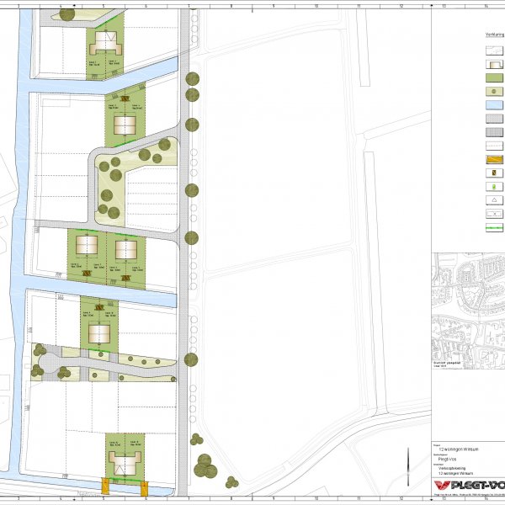Open the inset overview map of the village

coord(468,311)
